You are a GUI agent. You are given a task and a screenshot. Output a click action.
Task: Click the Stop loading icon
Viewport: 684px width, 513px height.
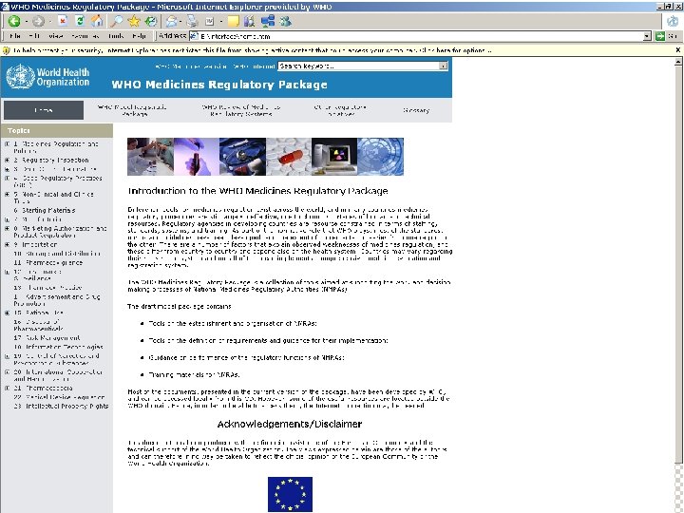click(63, 21)
